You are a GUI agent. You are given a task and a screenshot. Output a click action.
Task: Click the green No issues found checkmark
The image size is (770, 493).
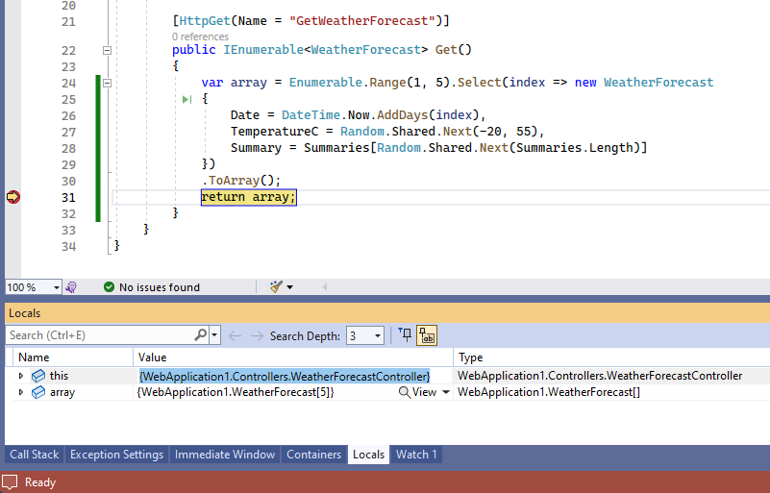pos(109,287)
